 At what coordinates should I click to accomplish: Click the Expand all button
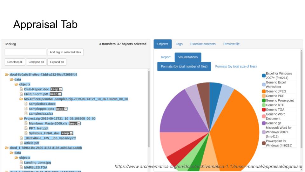57,62
